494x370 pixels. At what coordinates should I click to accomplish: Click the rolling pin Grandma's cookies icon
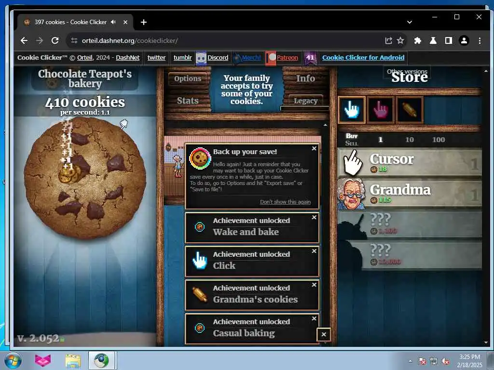tap(200, 294)
